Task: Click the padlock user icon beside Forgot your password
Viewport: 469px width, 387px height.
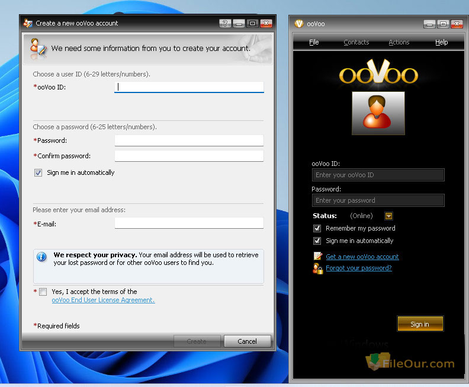Action: click(x=317, y=268)
